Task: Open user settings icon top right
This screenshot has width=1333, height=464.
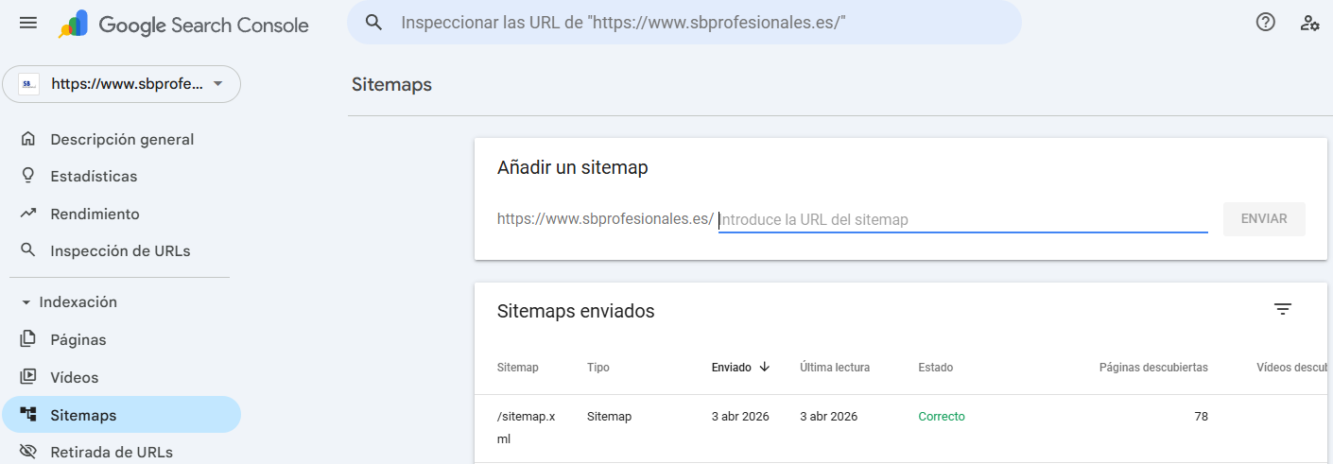Action: coord(1309,23)
